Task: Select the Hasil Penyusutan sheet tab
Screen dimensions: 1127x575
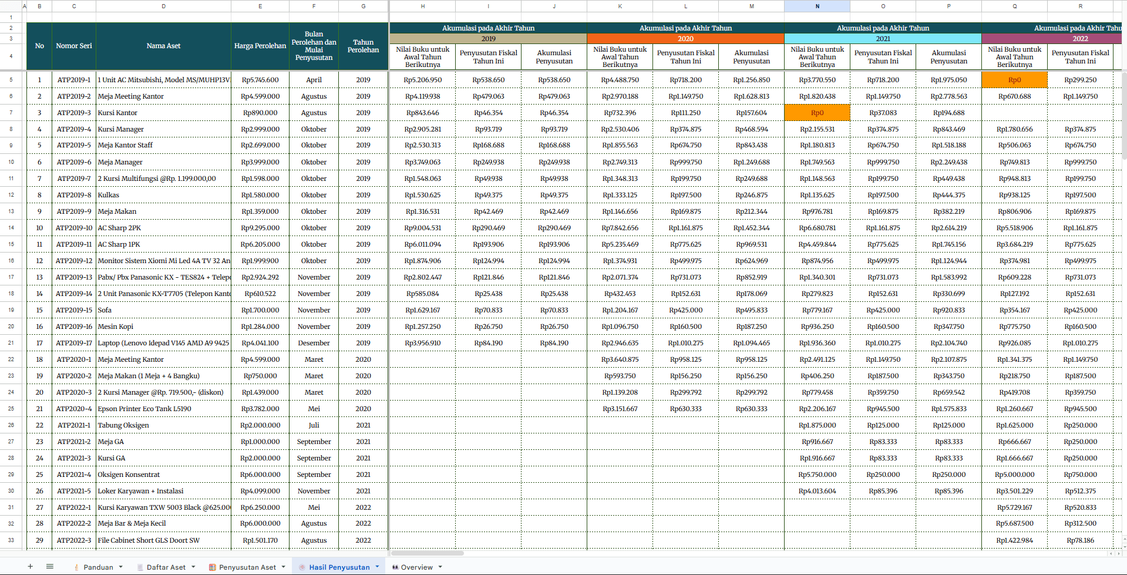Action: coord(339,567)
